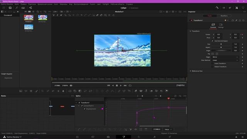247x139 pixels.
Task: Select the Timeline 1 thumbnail
Action: (29, 17)
